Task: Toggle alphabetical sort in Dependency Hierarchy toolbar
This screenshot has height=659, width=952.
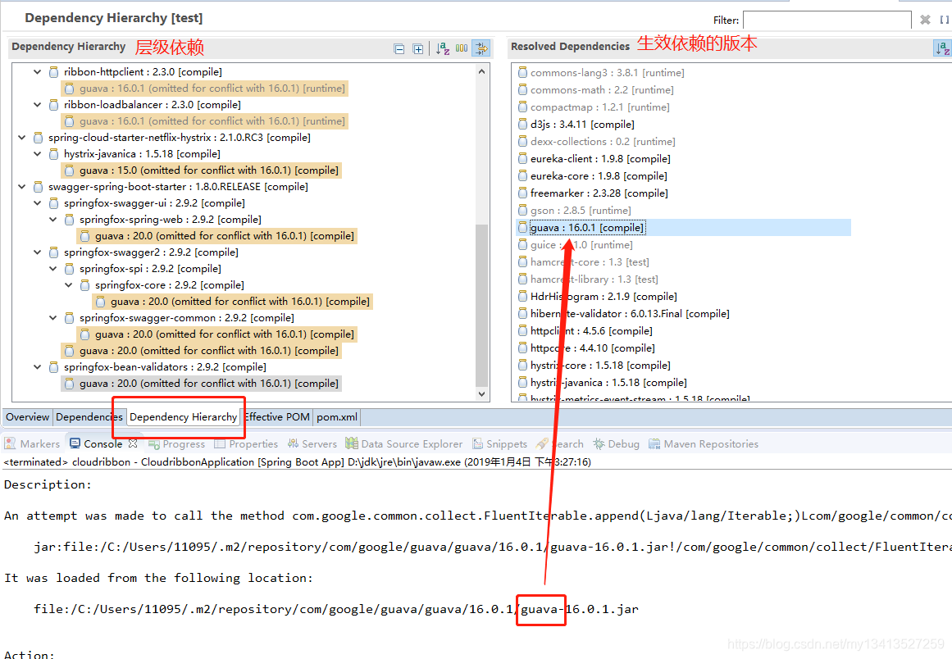Action: pyautogui.click(x=443, y=48)
